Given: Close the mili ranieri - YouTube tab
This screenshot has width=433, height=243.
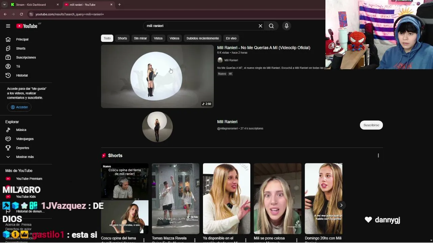Looking at the screenshot, I should (111, 5).
